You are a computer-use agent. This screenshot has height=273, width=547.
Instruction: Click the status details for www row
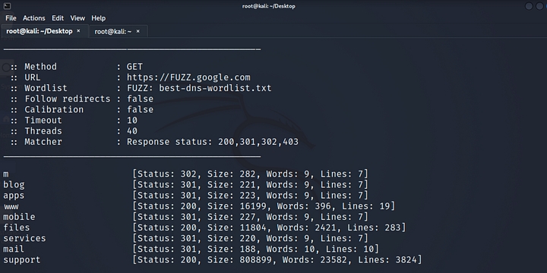[x=264, y=206]
